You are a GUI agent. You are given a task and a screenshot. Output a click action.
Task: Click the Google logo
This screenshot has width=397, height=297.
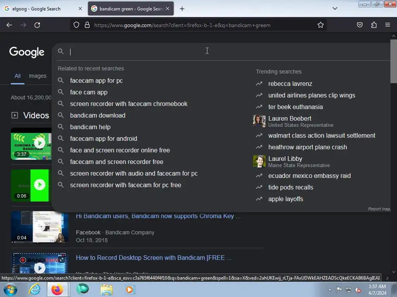(27, 52)
